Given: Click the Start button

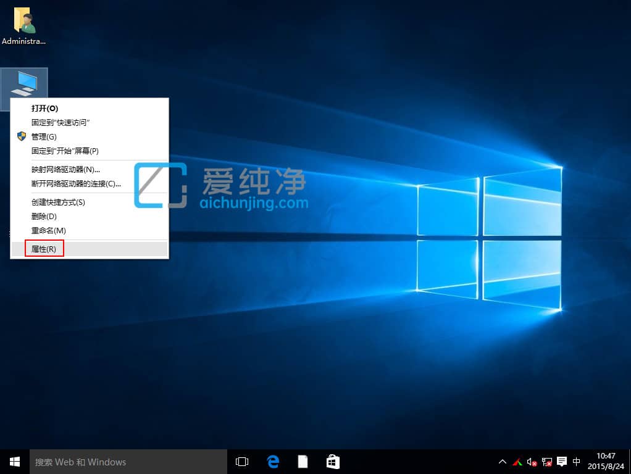Looking at the screenshot, I should [x=14, y=461].
